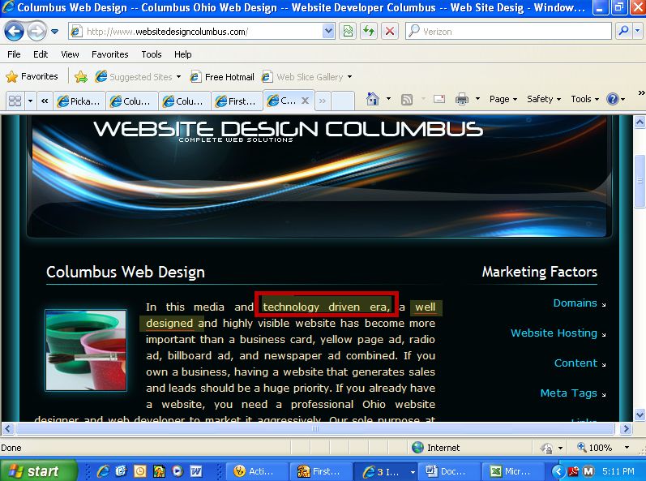Screen dimensions: 646x481
Task: Expand command bar overflow chevron
Action: click(x=641, y=92)
